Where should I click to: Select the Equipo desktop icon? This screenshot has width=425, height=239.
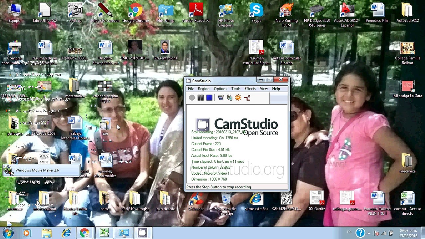14,13
